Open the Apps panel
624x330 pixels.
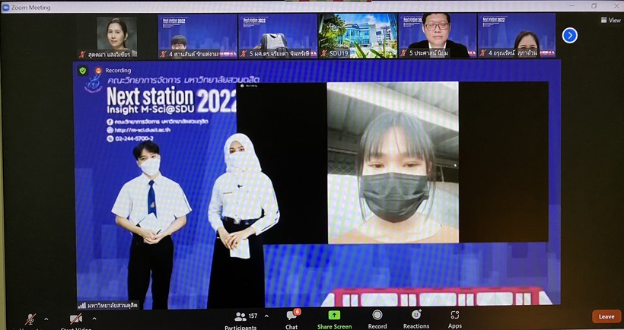(455, 319)
